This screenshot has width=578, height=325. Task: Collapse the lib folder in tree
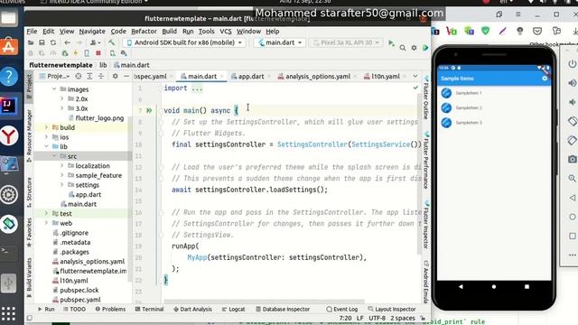click(x=46, y=146)
